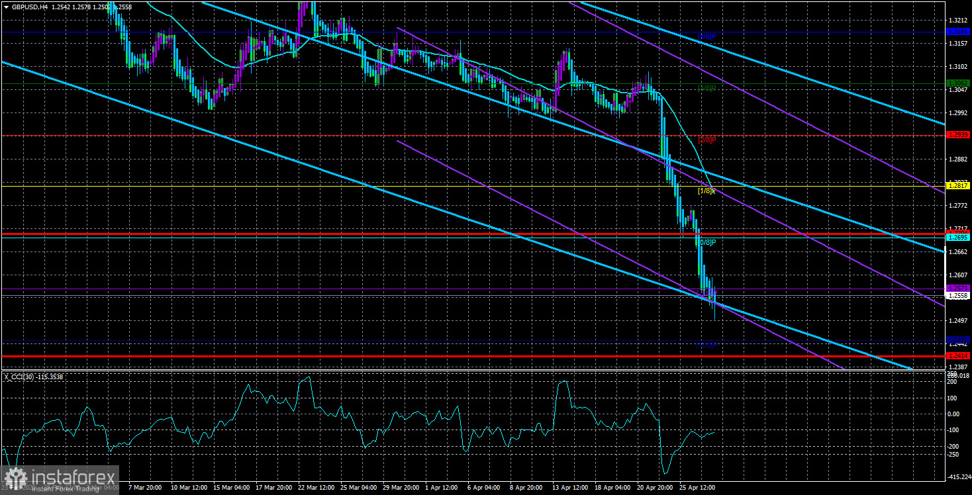The height and width of the screenshot is (495, 972).
Task: Click the 17 Mar 20:00 time label
Action: pyautogui.click(x=273, y=488)
